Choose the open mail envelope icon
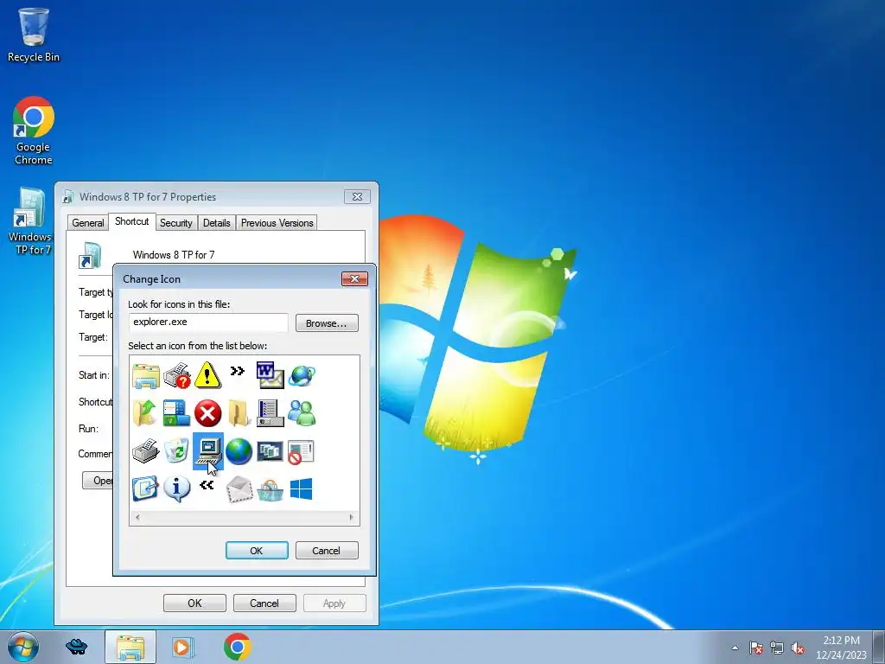The image size is (885, 664). tap(239, 489)
